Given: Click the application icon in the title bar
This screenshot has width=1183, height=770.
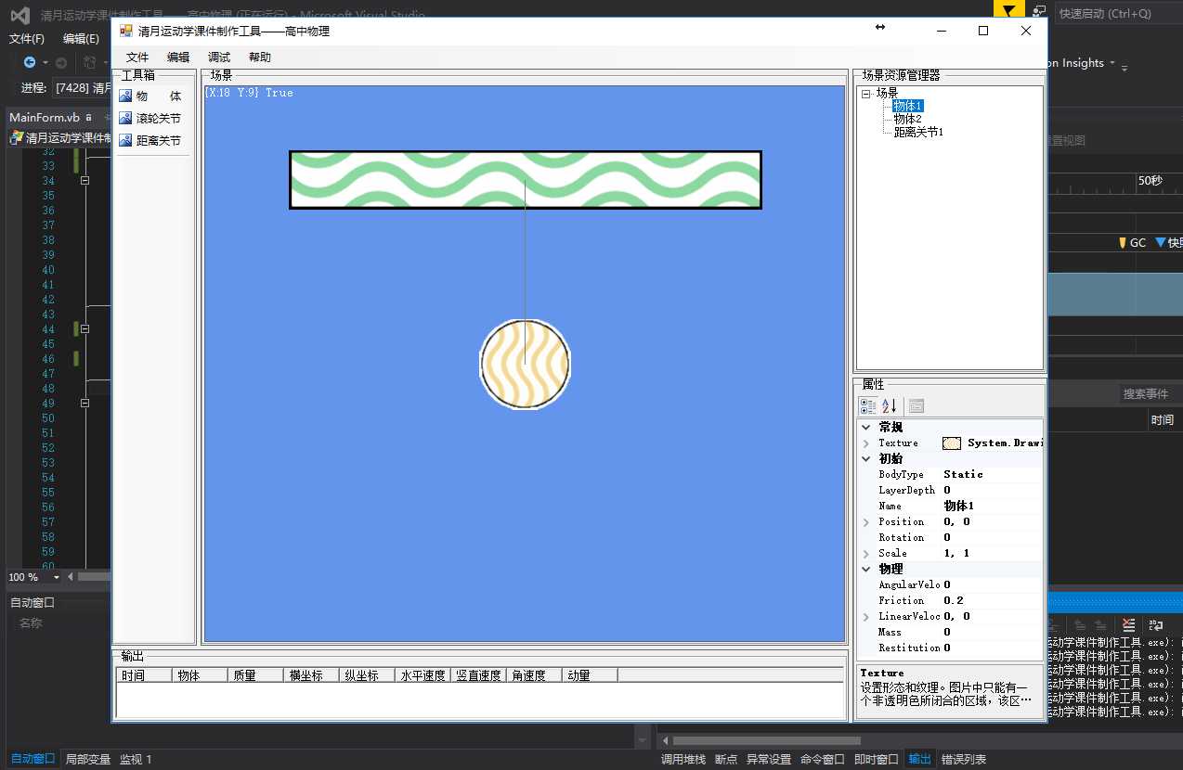Looking at the screenshot, I should (x=125, y=31).
